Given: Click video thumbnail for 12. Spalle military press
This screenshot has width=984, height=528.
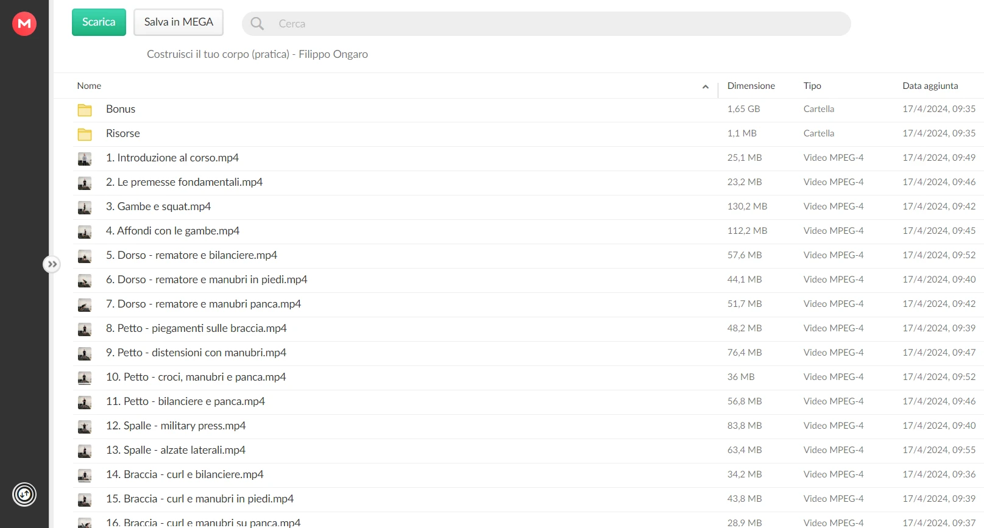Looking at the screenshot, I should point(85,426).
